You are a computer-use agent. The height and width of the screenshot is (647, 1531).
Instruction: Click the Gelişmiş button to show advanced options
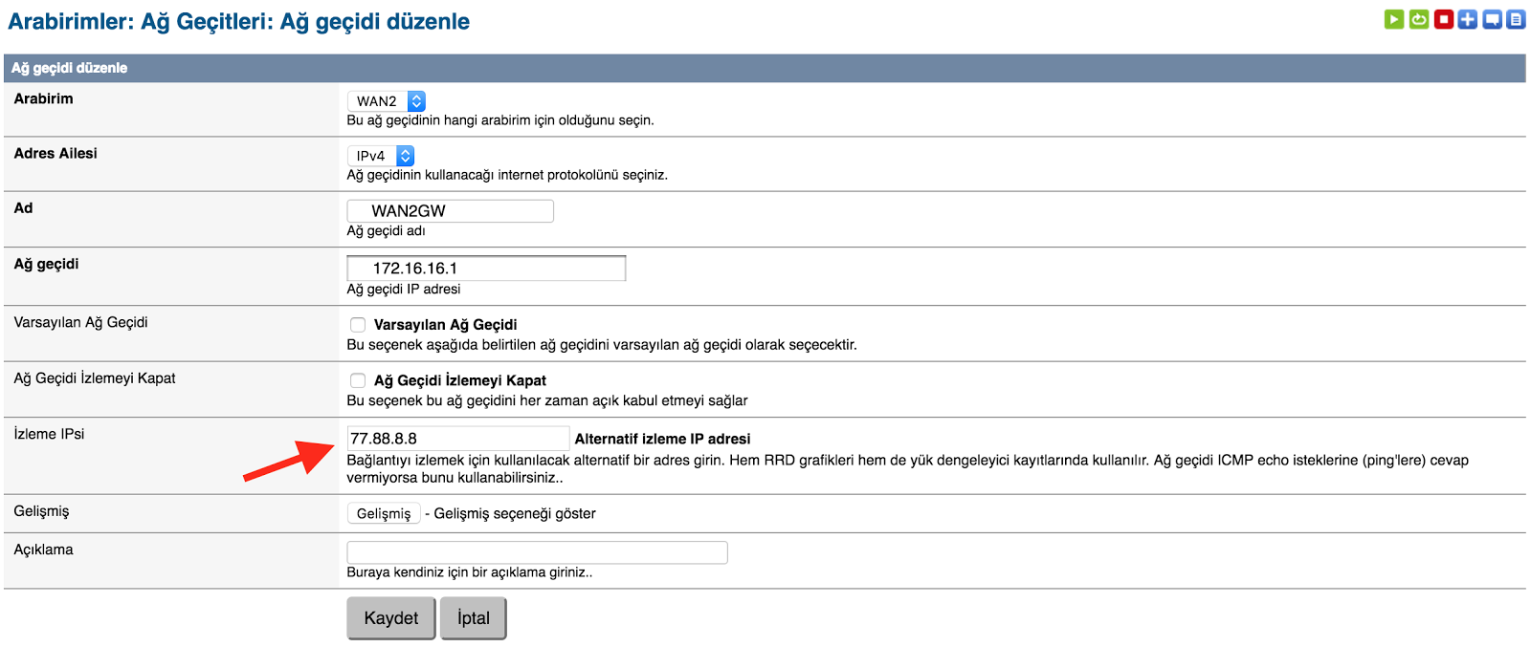[384, 514]
